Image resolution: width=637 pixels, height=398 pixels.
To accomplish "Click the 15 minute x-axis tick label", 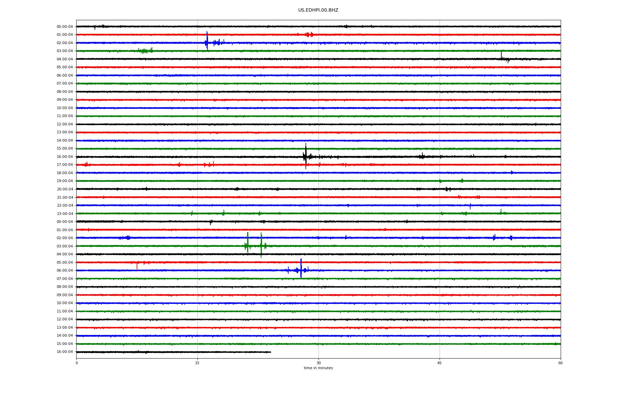I will tap(197, 363).
